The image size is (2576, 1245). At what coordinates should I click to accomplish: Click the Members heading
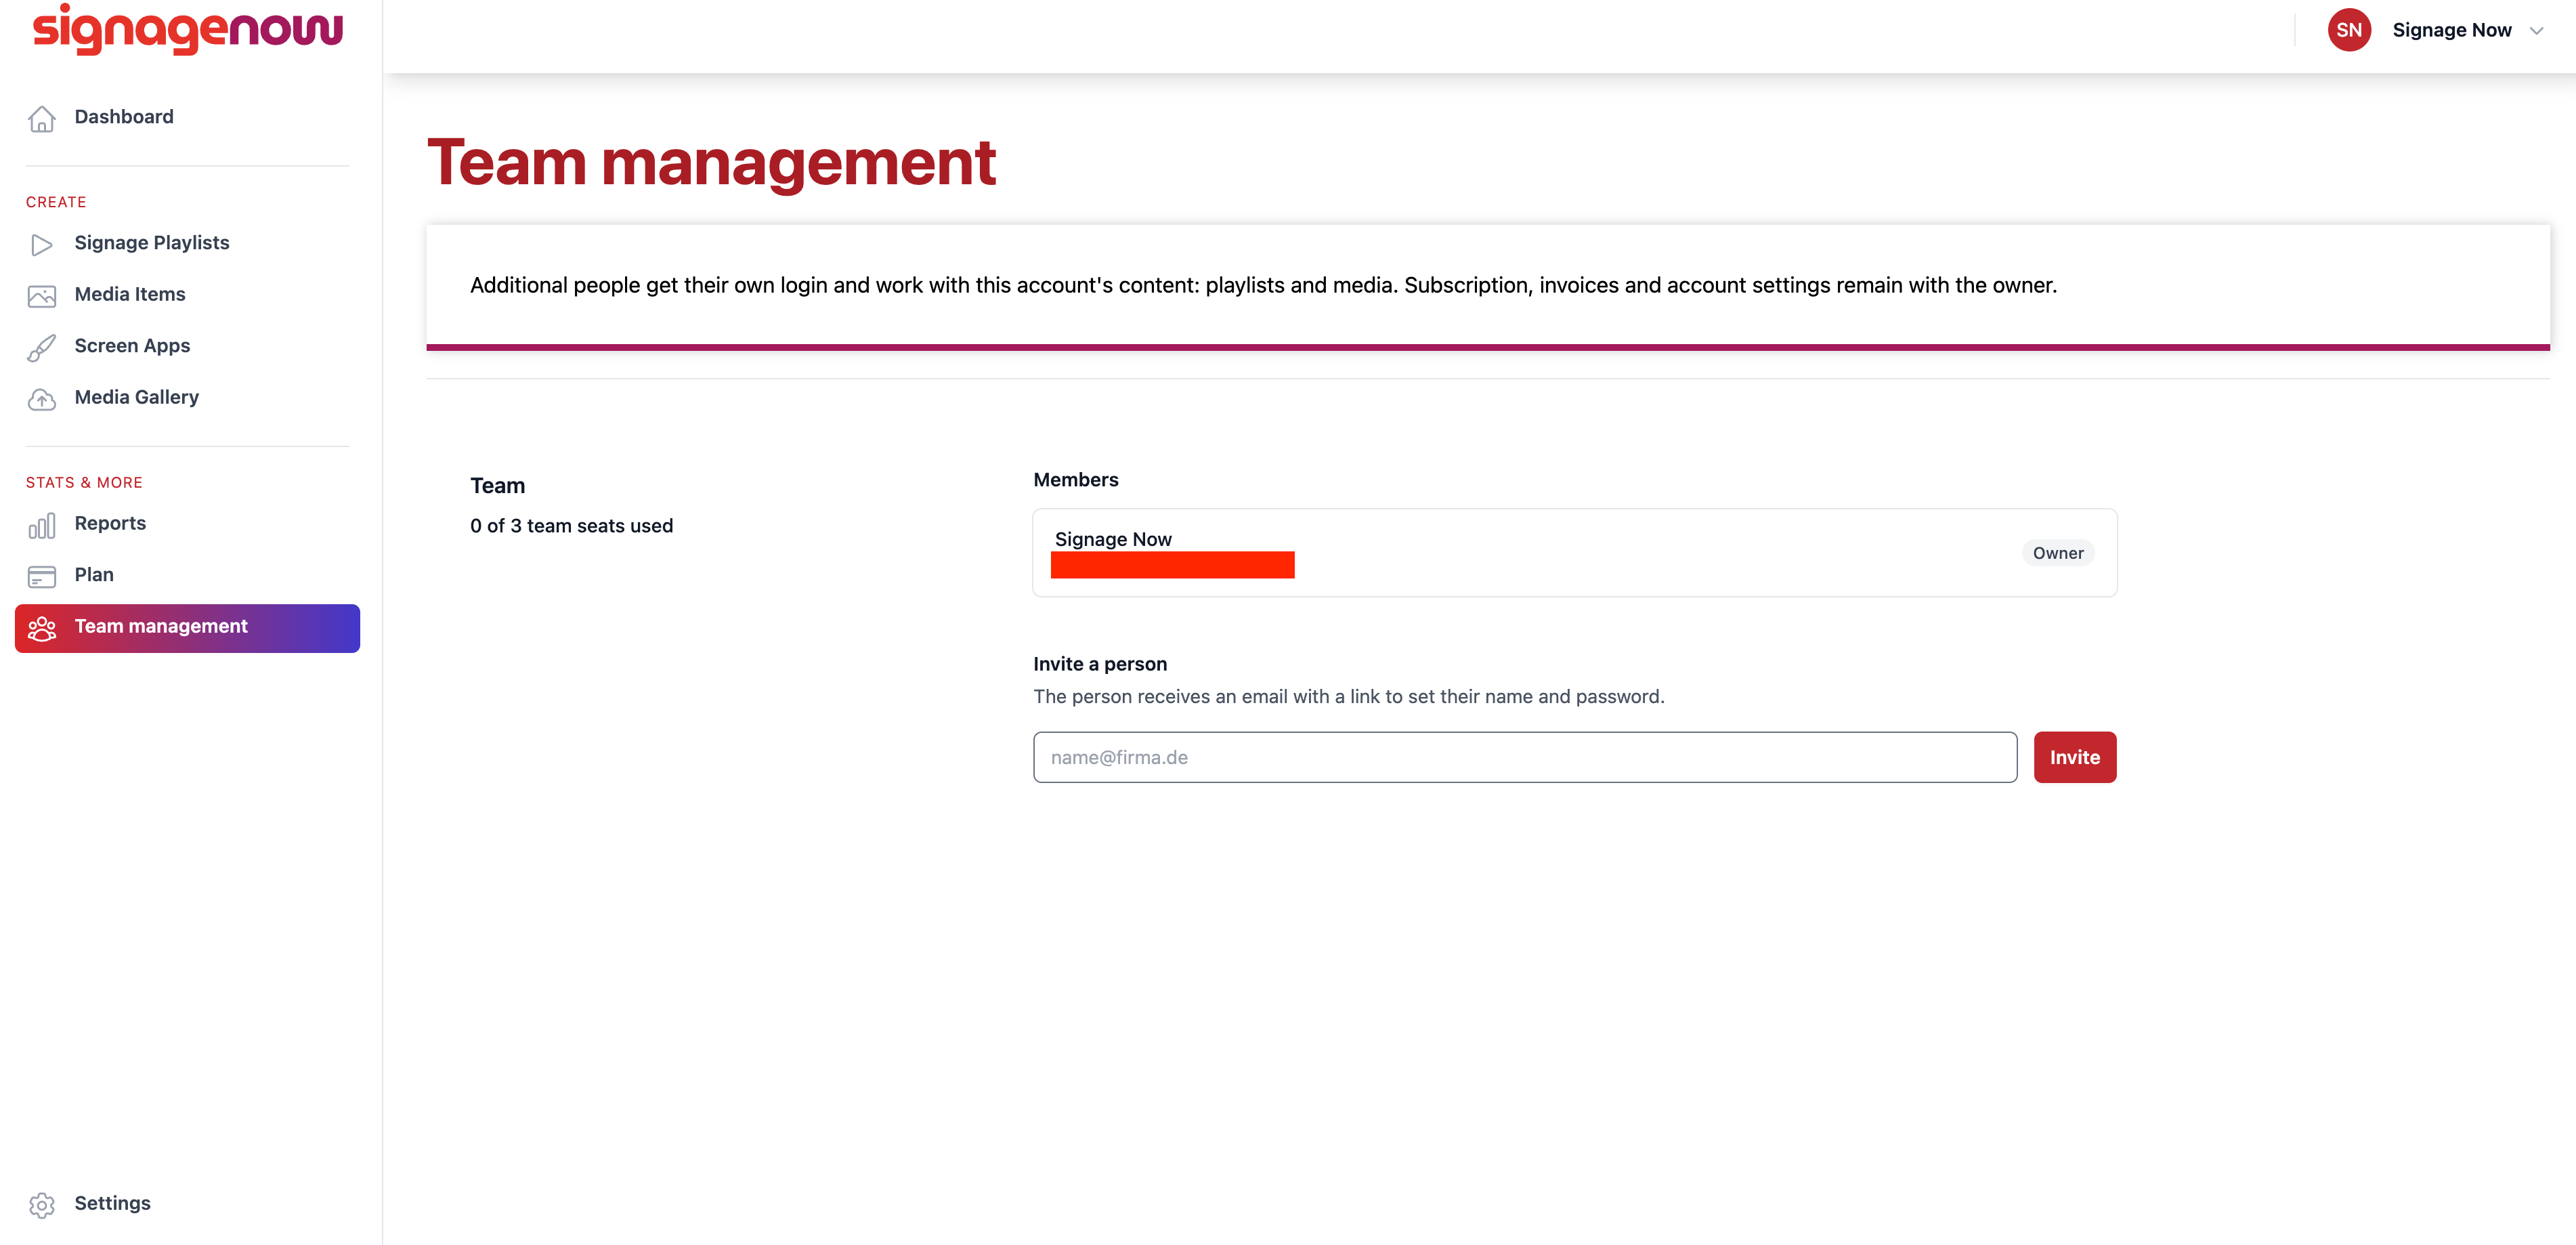[1075, 480]
